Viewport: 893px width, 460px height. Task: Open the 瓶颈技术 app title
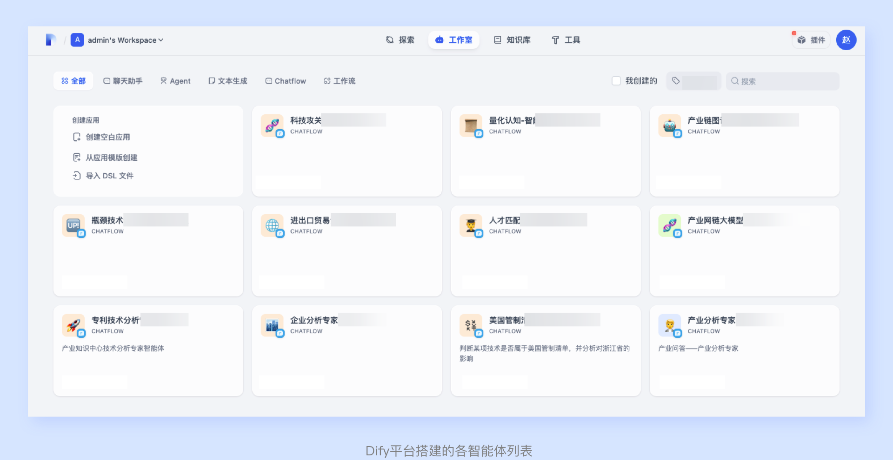coord(107,220)
